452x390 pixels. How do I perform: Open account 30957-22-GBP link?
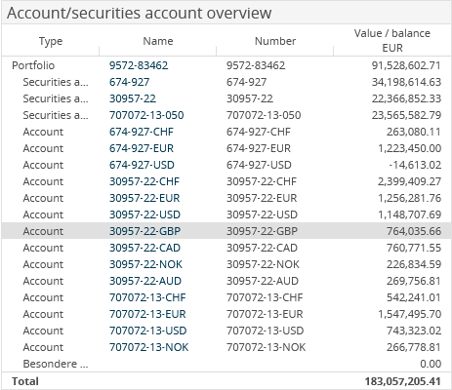tap(144, 231)
